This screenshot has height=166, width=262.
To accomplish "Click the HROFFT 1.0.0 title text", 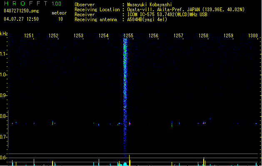I will coord(32,3).
